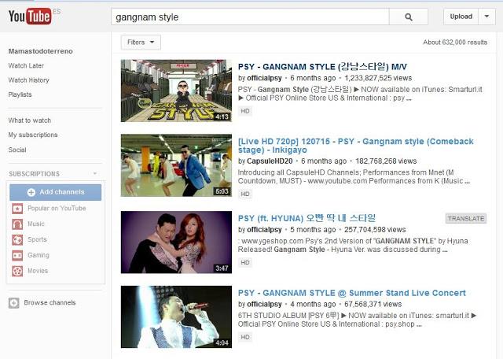The width and height of the screenshot is (503, 359).
Task: Click the Gangnam Style M/V thumbnail
Action: pyautogui.click(x=176, y=91)
